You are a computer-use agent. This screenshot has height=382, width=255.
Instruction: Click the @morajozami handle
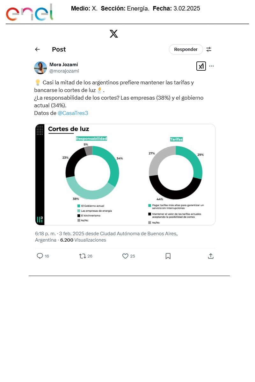tap(64, 71)
